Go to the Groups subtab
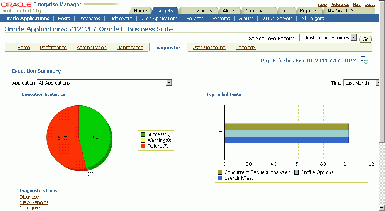Screen dimensions: 385x211 coord(246,19)
